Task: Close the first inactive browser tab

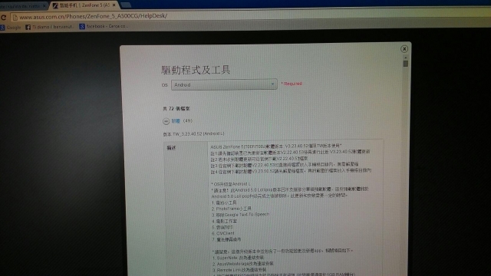Action: coord(44,5)
